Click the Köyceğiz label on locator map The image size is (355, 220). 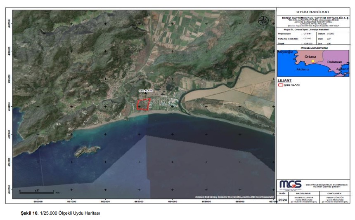click(x=286, y=52)
